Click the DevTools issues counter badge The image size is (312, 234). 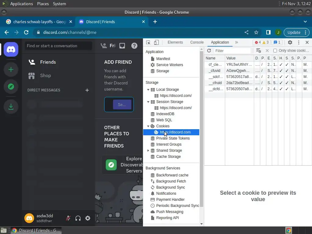point(277,42)
